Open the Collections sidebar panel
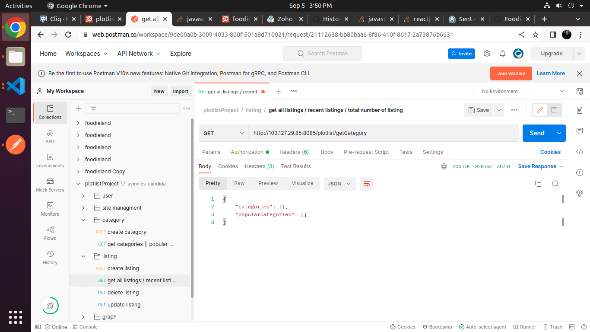The image size is (590, 332). coord(50,112)
